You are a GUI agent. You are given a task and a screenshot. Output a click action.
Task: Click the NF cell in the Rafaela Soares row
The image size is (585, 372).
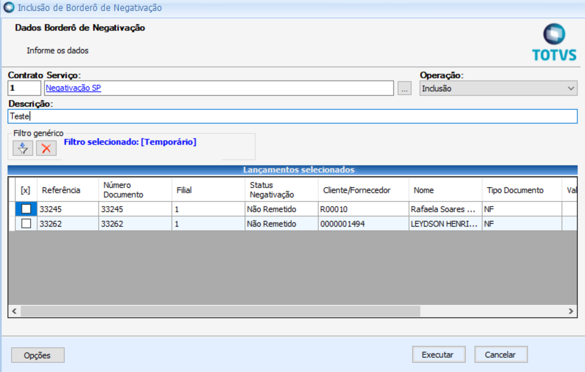(x=522, y=209)
